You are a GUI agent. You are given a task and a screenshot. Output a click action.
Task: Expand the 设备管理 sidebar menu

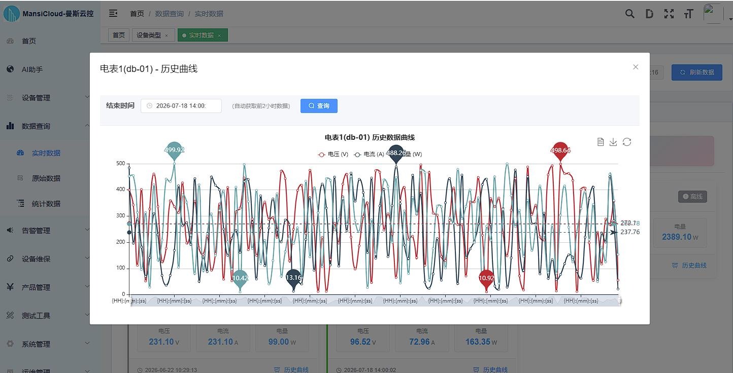pyautogui.click(x=50, y=98)
